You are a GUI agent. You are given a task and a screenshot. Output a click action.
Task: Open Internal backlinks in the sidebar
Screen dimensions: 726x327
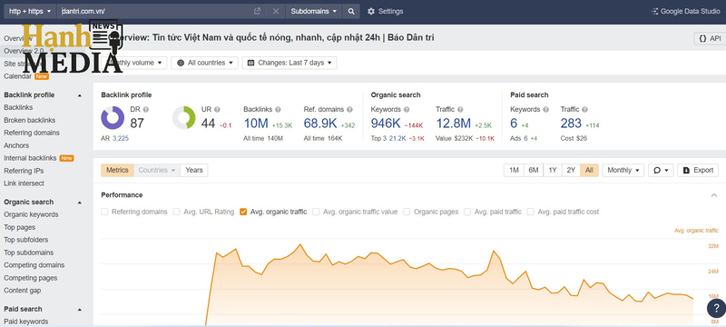point(30,158)
